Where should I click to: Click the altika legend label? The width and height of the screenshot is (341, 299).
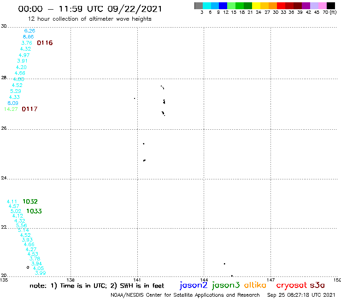(x=255, y=285)
